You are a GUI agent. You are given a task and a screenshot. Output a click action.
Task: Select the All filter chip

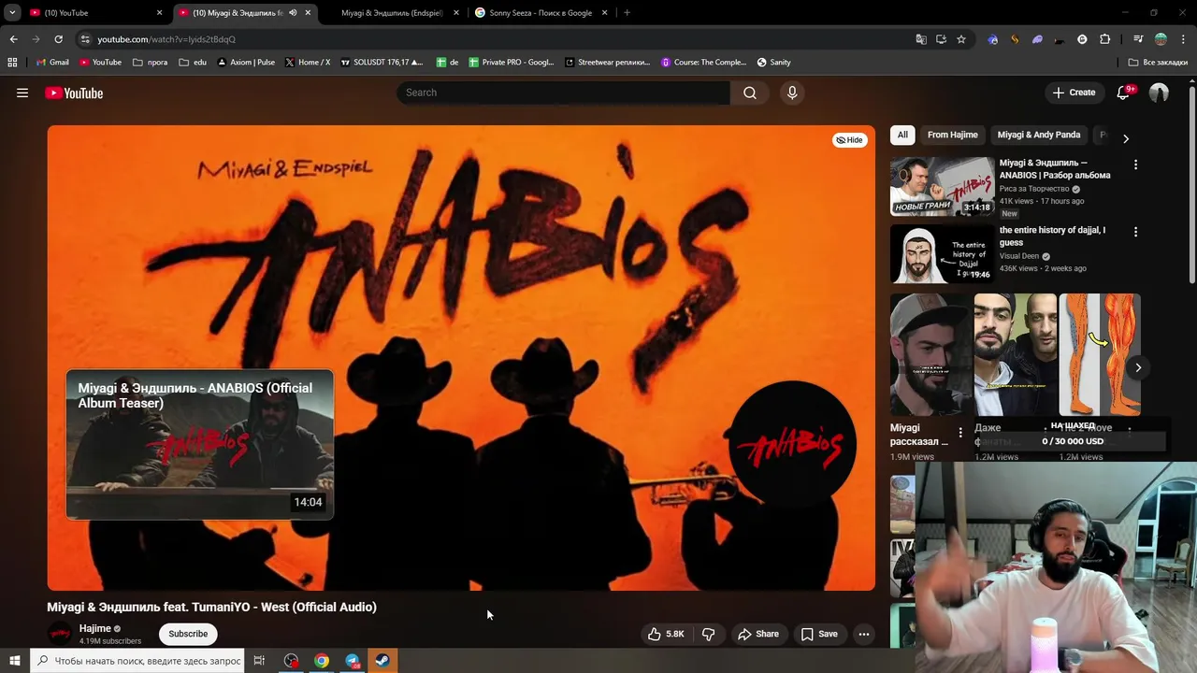point(902,135)
